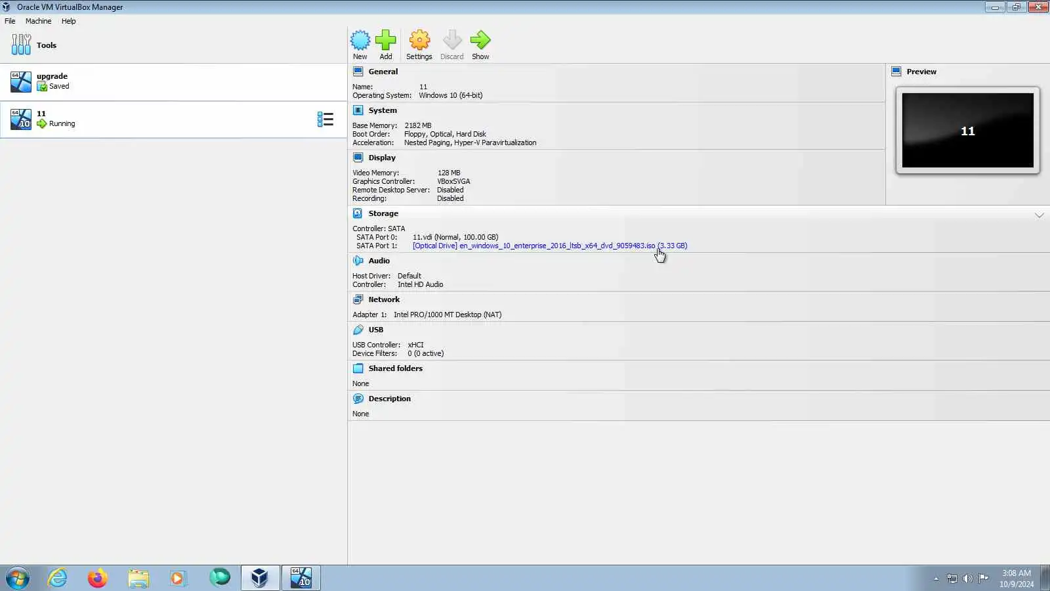1050x591 pixels.
Task: Switch to VirtualBox Manager taskbar button
Action: click(260, 578)
